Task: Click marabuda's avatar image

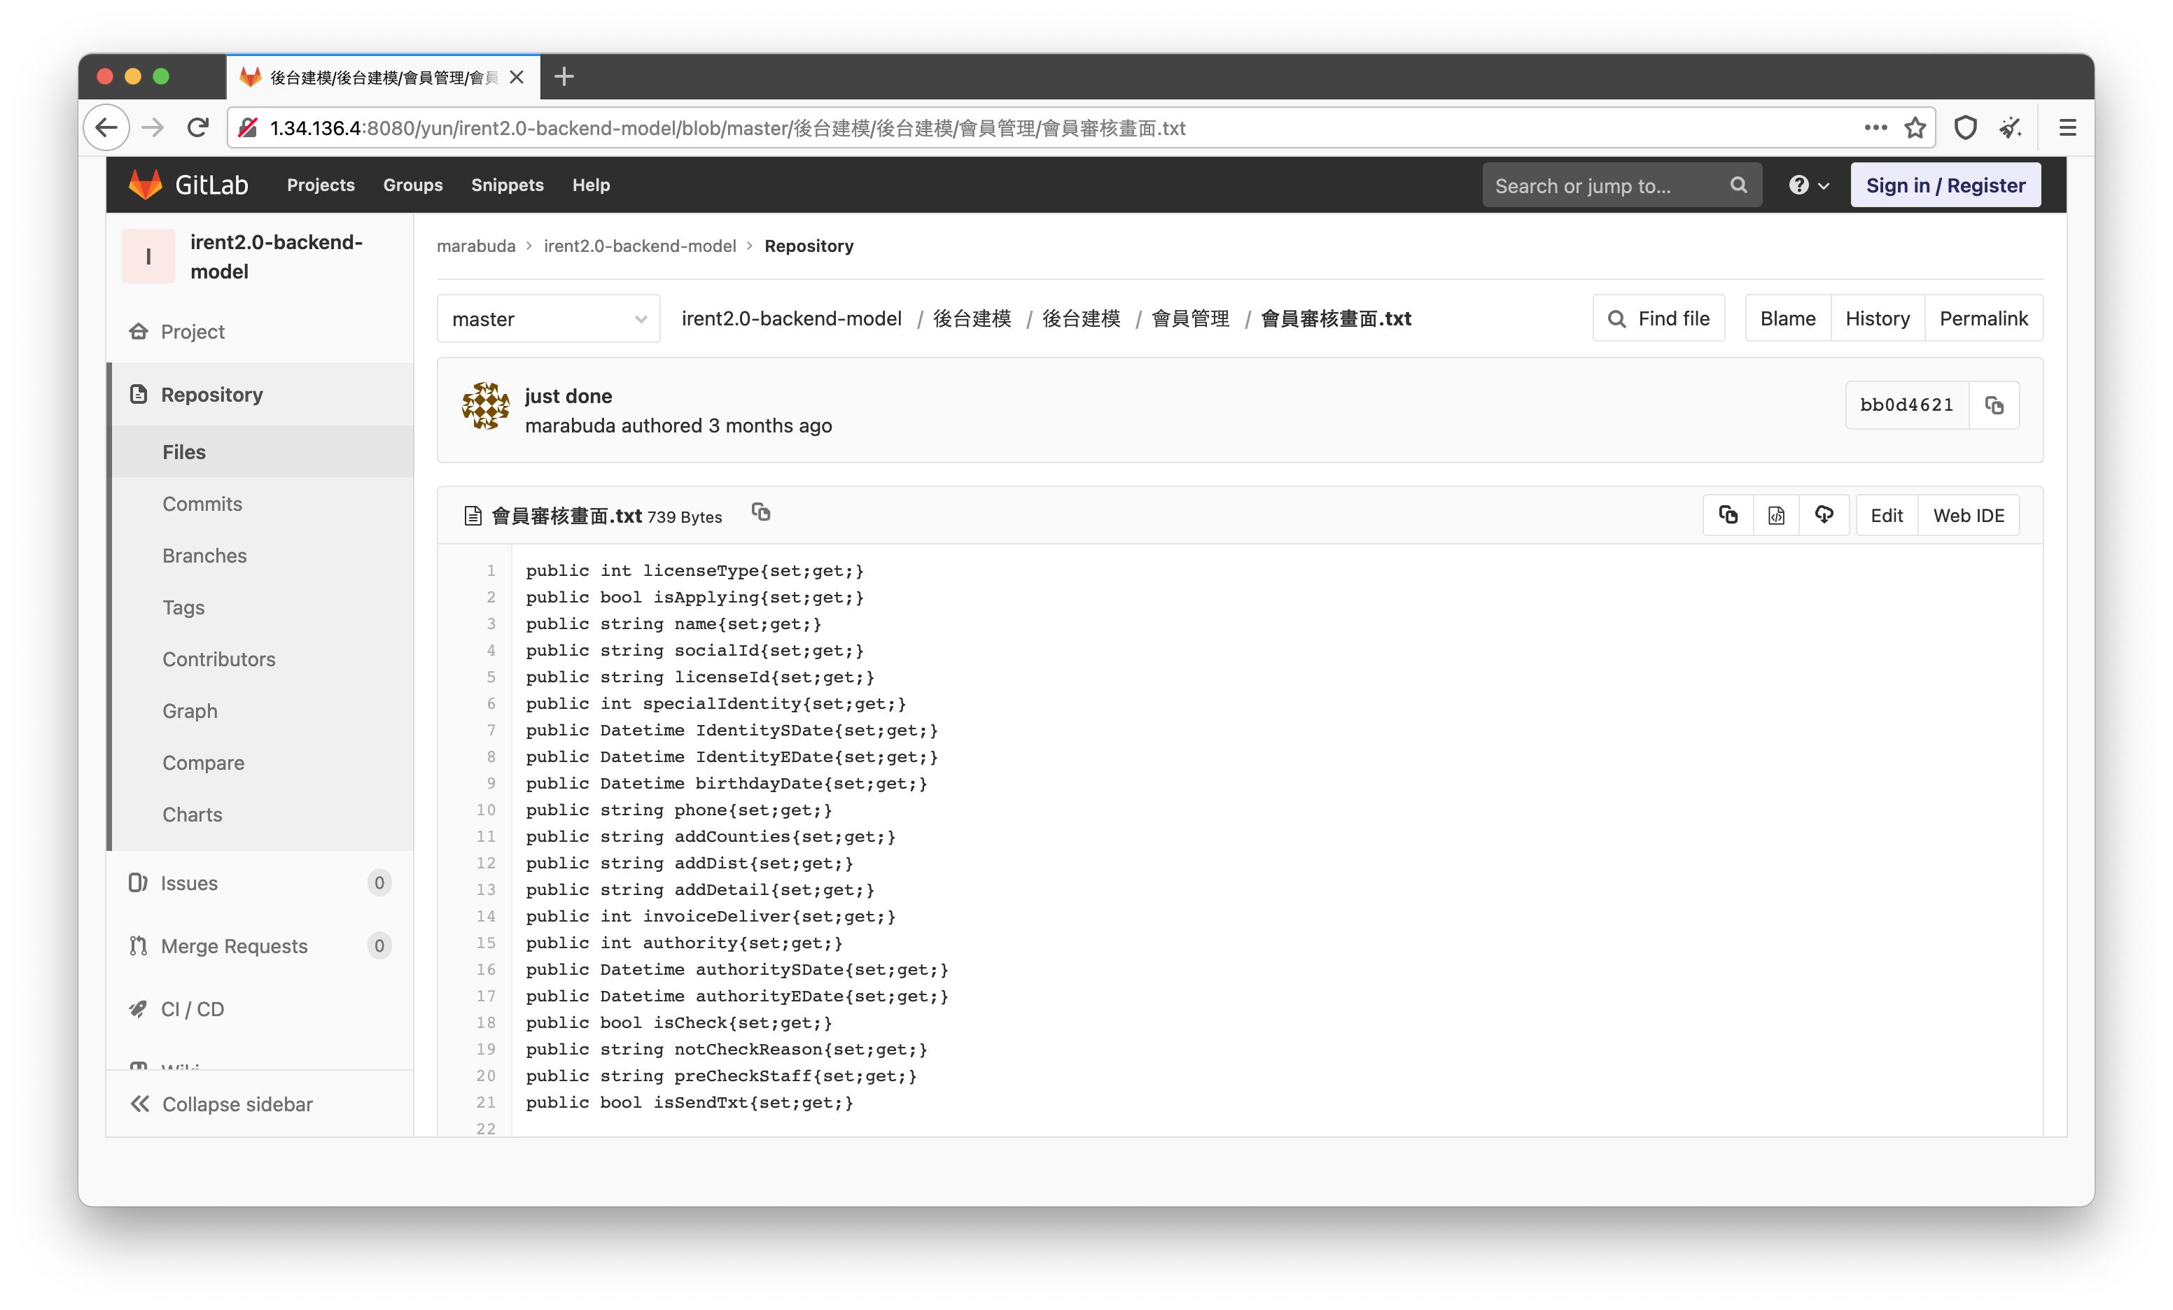Action: [486, 407]
